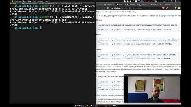Open a new browser tab with plus
Viewport: 191px width, 107px height.
[x=175, y=5]
